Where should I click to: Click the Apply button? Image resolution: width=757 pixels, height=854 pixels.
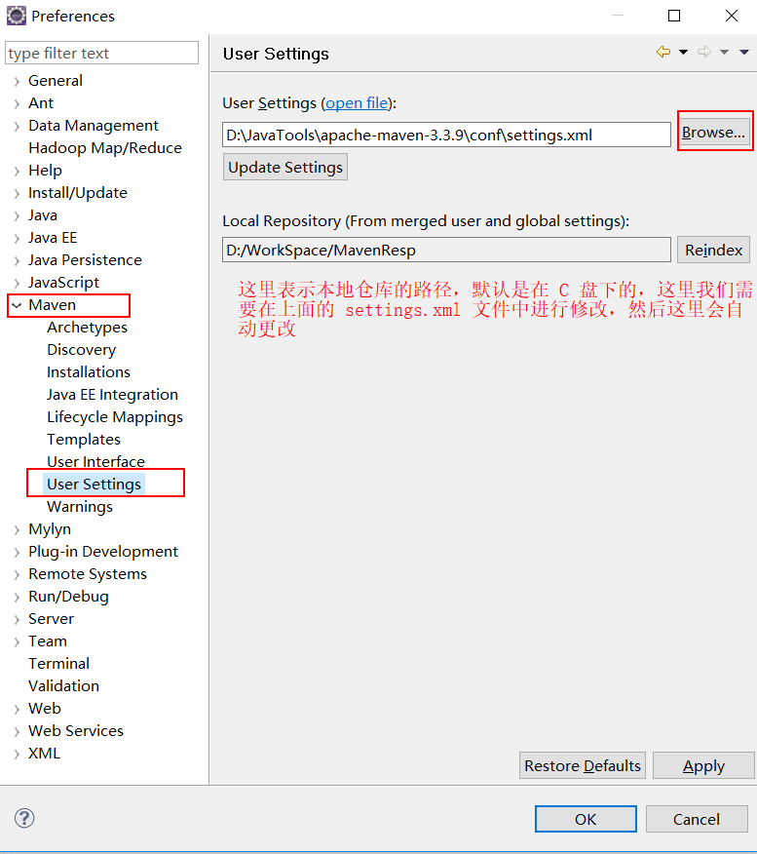(703, 765)
